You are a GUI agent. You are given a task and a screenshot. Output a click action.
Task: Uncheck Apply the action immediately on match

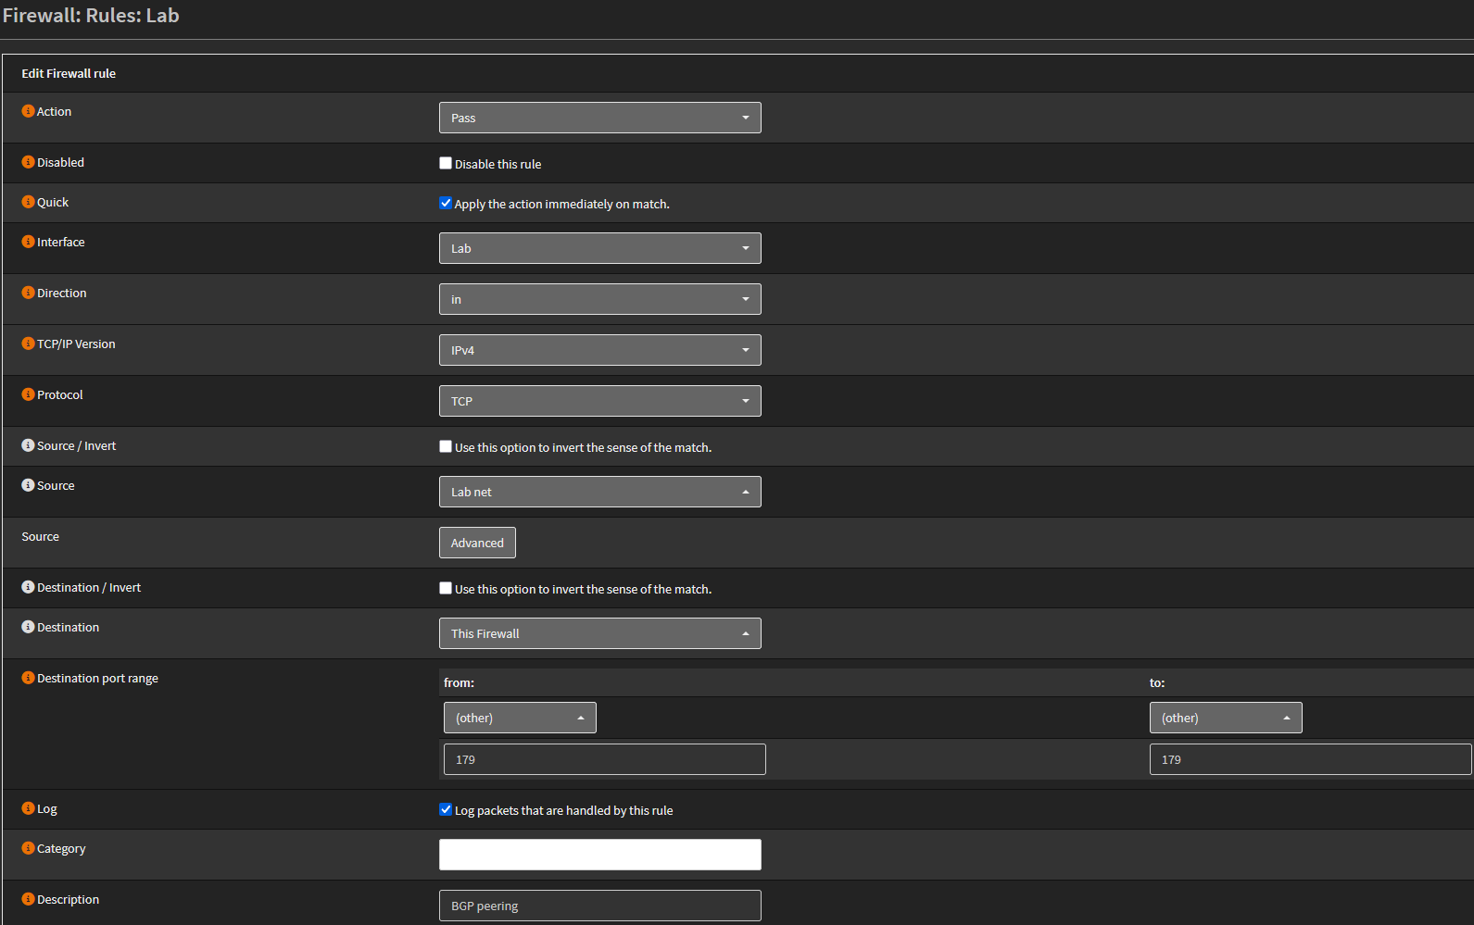point(446,203)
